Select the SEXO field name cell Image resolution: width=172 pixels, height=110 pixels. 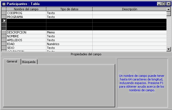coord(26,48)
